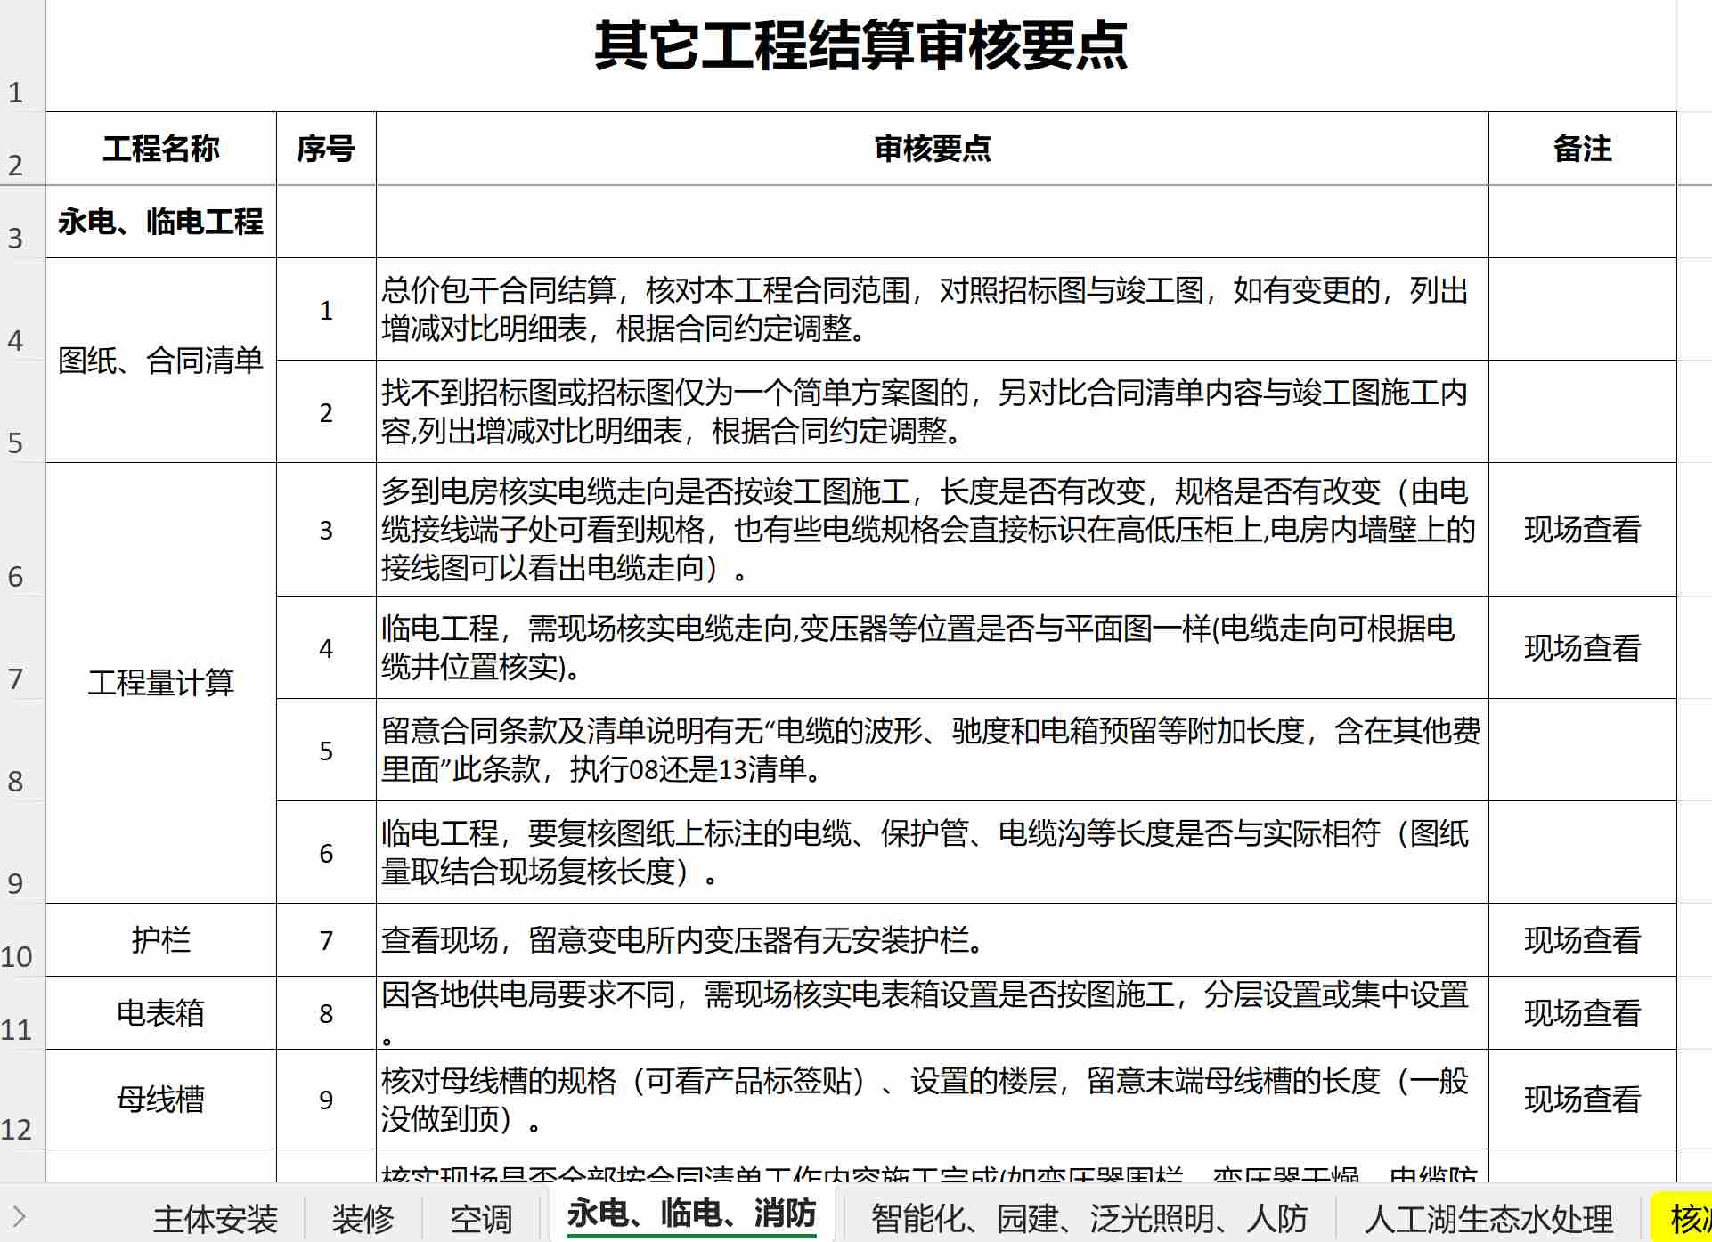Select the cell starting 因各地供电局要求不同
Image resolution: width=1712 pixels, height=1242 pixels.
(933, 1013)
